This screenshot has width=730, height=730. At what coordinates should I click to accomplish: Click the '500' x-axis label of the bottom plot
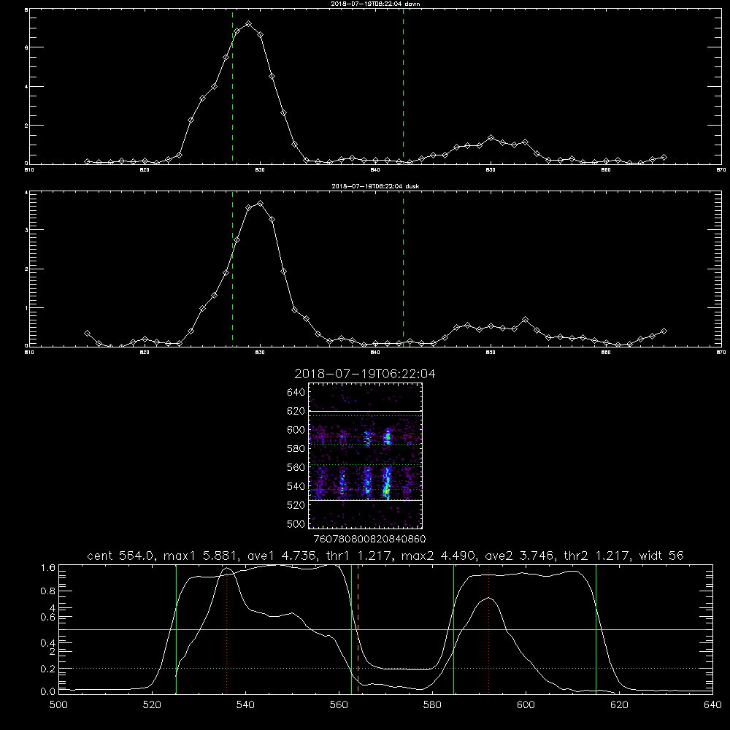pyautogui.click(x=58, y=705)
